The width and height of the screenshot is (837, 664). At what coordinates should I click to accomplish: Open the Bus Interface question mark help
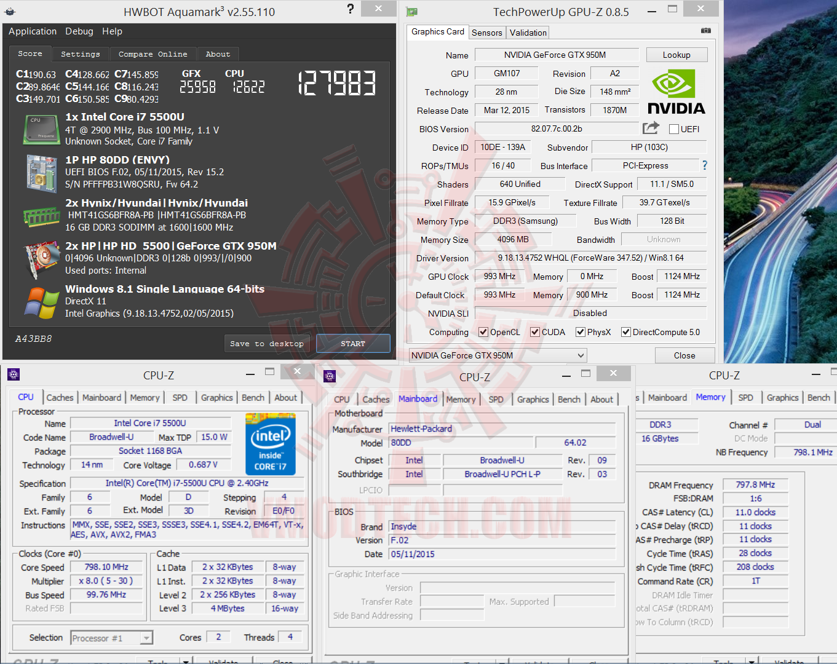click(705, 165)
